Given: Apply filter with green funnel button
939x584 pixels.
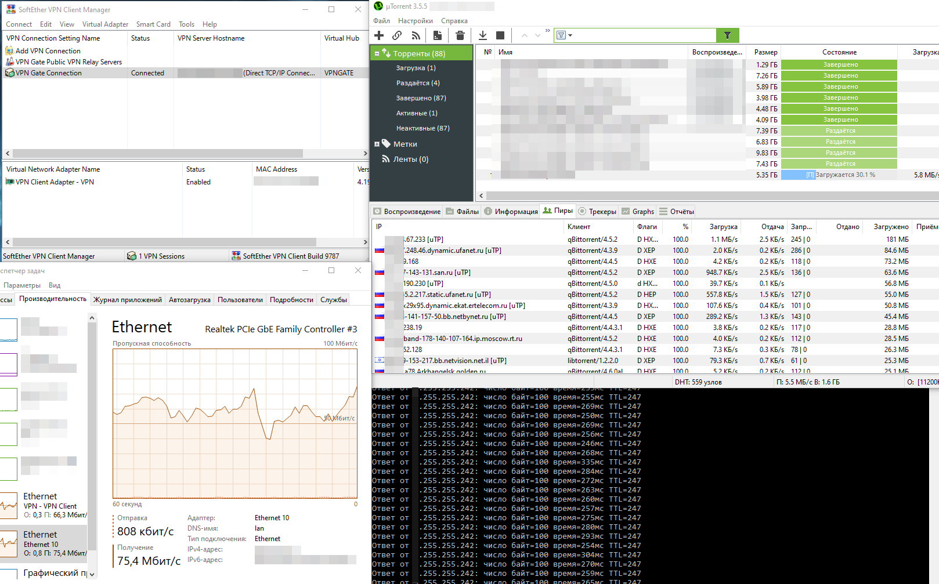Looking at the screenshot, I should pos(727,35).
